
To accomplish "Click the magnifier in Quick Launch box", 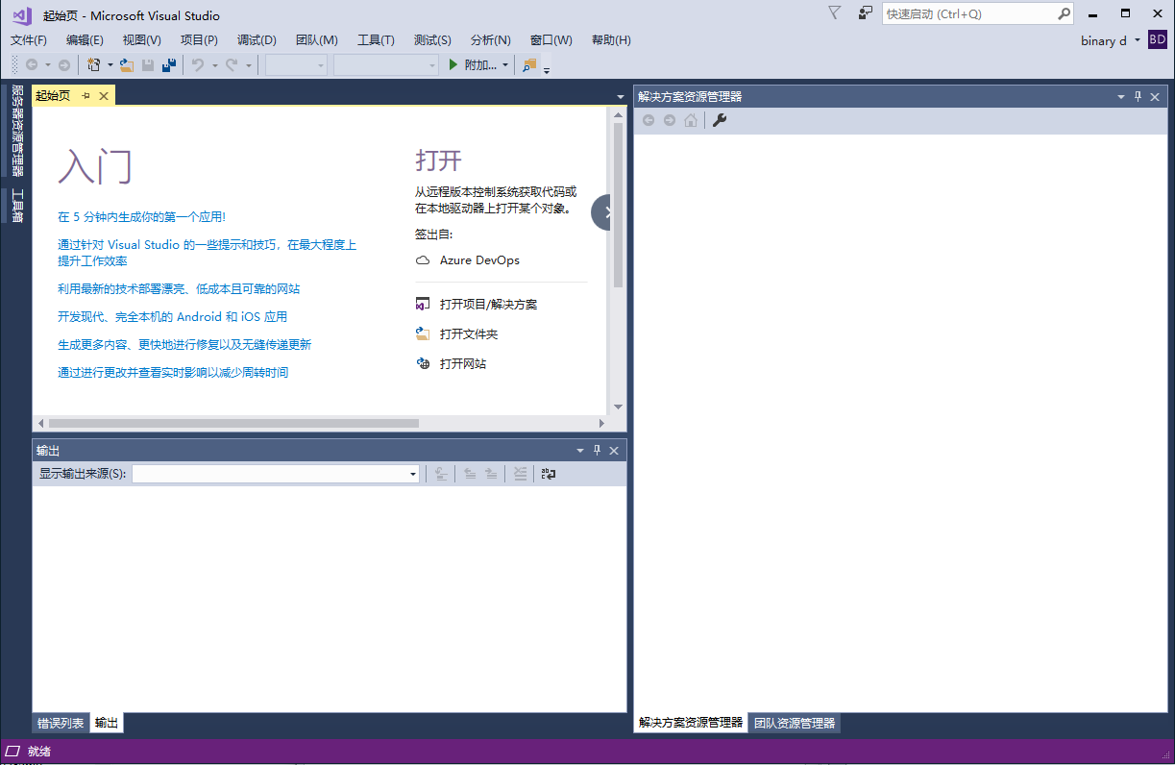I will tap(1064, 14).
